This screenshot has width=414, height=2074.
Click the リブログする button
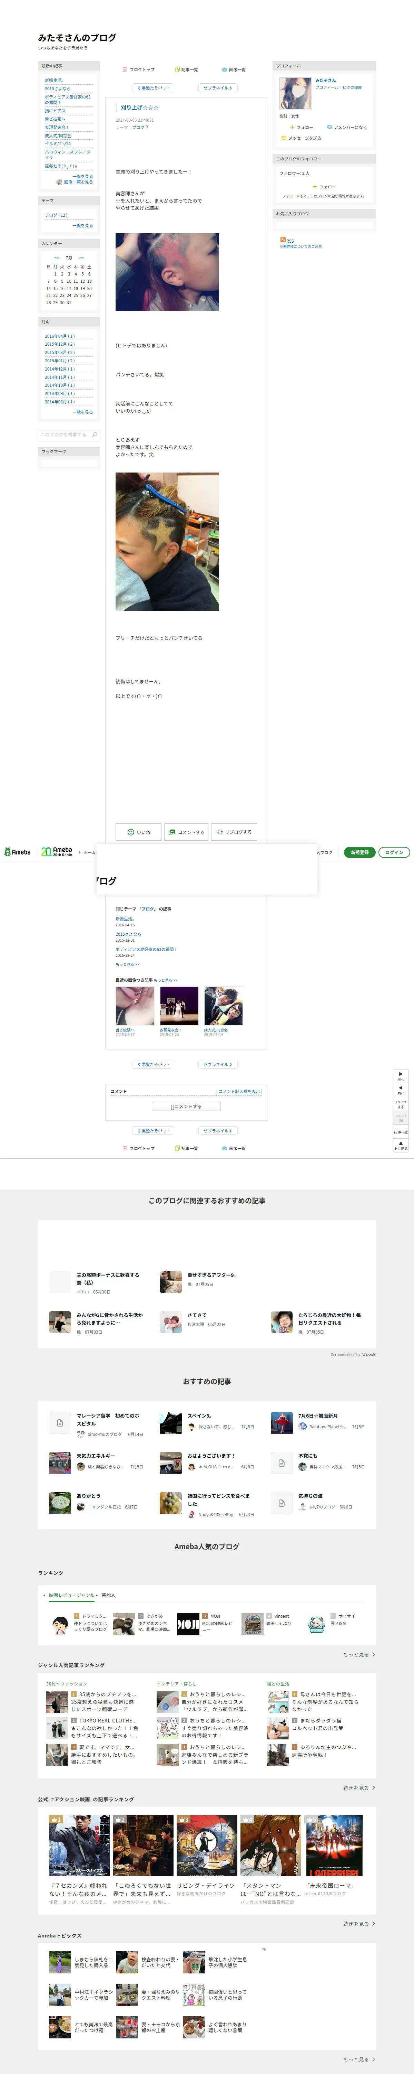pos(234,832)
